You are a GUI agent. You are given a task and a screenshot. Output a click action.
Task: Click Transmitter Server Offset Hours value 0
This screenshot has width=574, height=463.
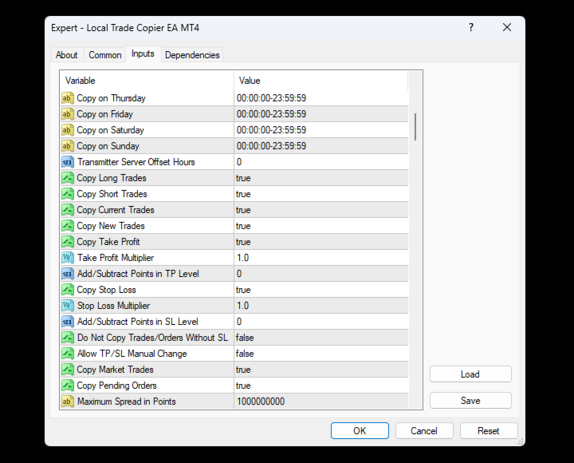pos(321,162)
